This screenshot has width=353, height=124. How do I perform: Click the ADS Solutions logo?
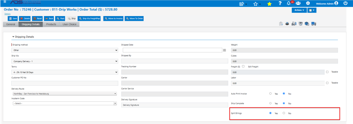(x=26, y=2)
